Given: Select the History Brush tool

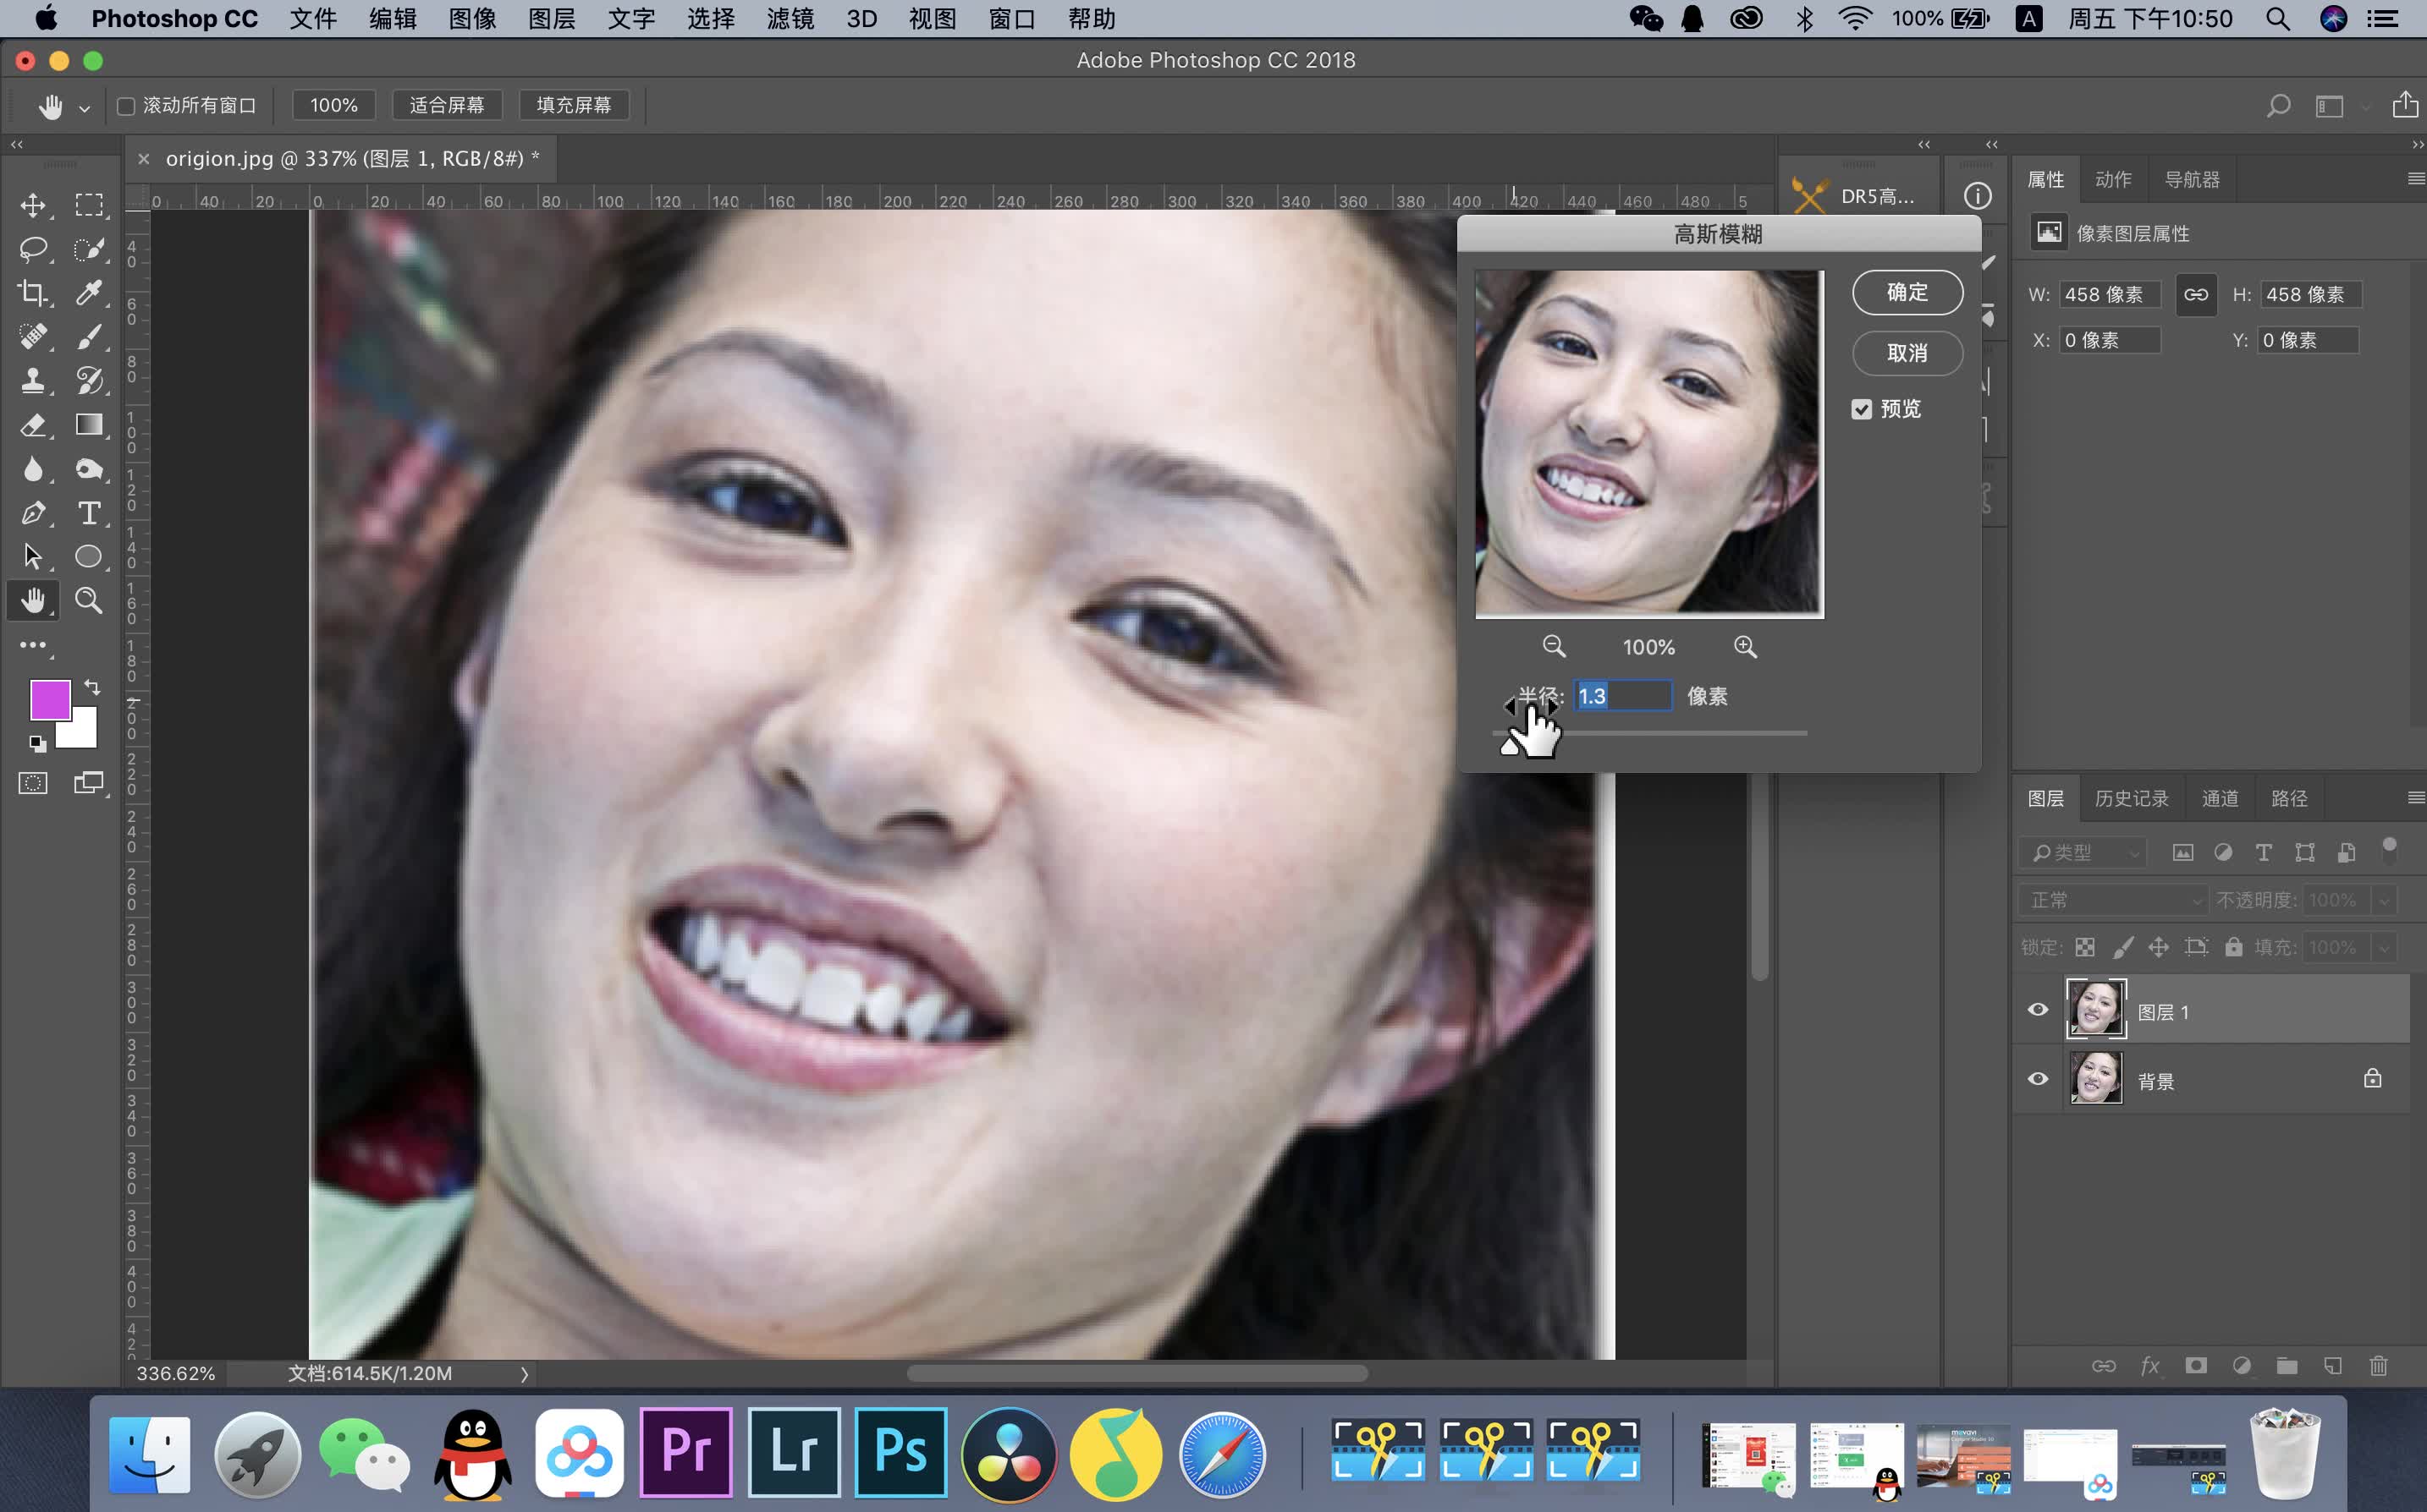Looking at the screenshot, I should click(x=89, y=381).
